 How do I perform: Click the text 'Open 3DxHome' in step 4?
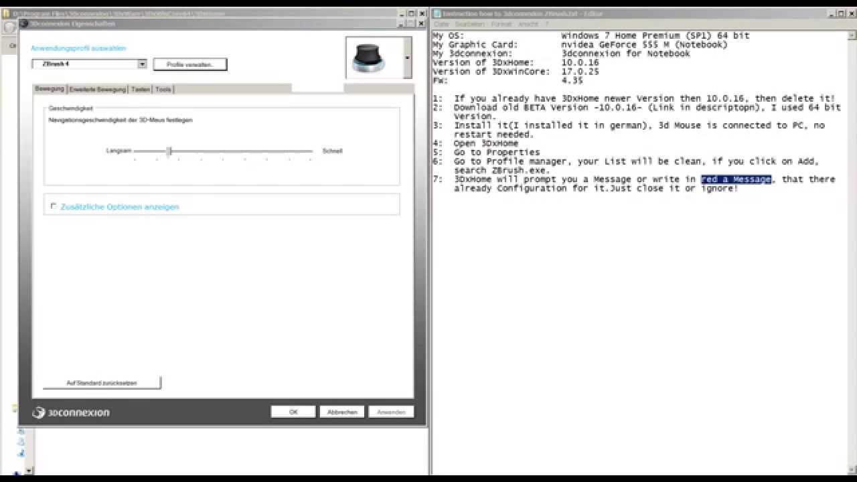(486, 143)
